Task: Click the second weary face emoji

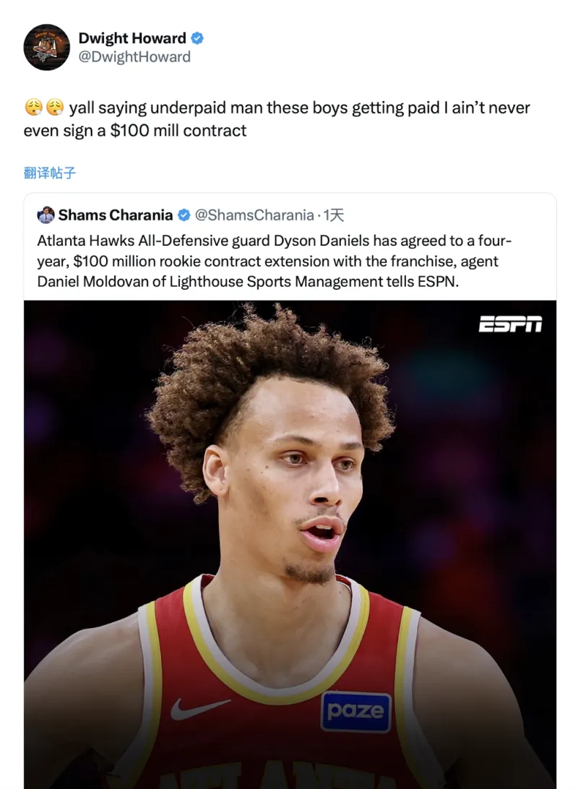Action: tap(55, 107)
